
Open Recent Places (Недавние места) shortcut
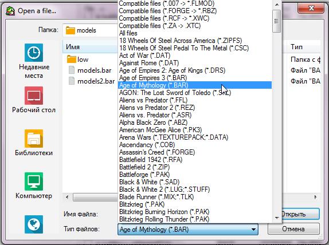[34, 61]
